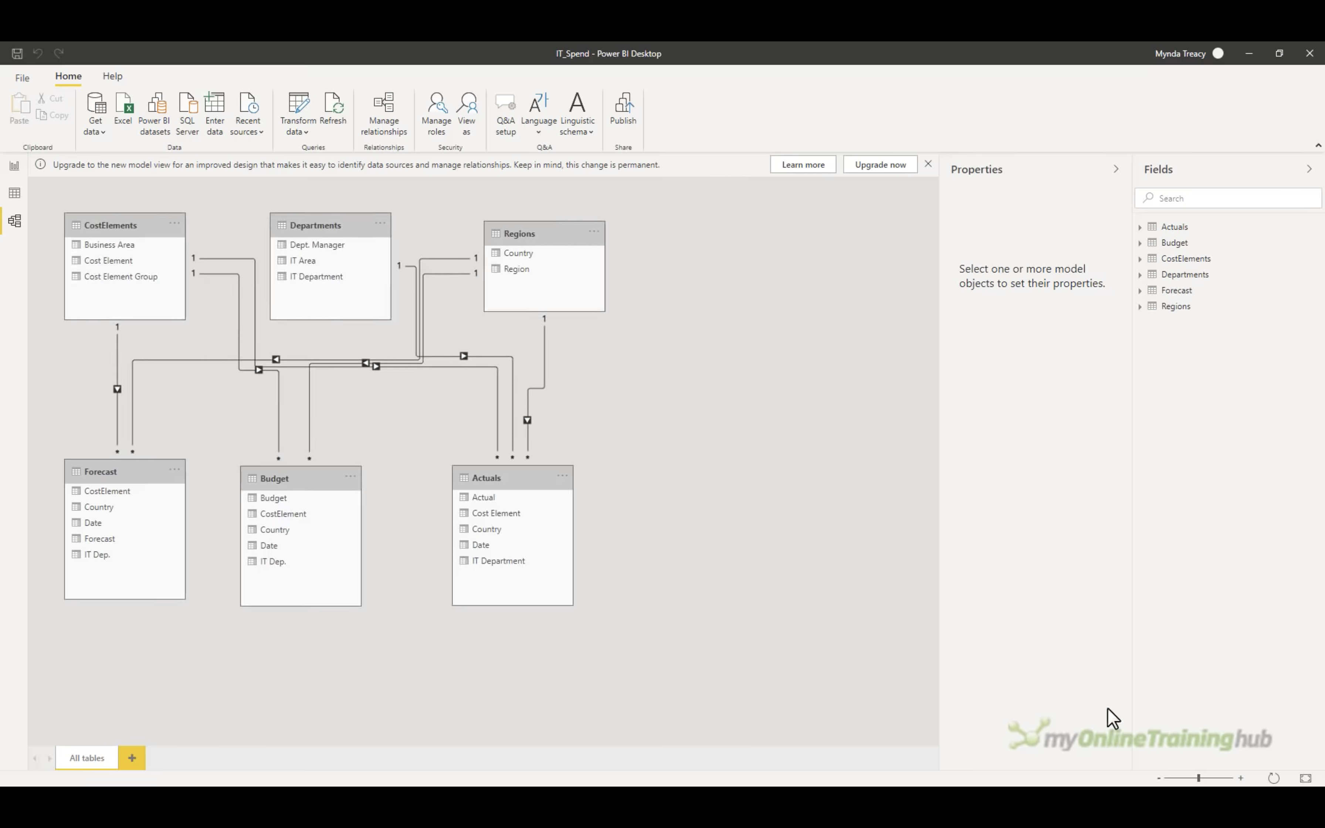Screen dimensions: 1325x828
Task: Switch to the Help ribbon tab
Action: [x=112, y=76]
